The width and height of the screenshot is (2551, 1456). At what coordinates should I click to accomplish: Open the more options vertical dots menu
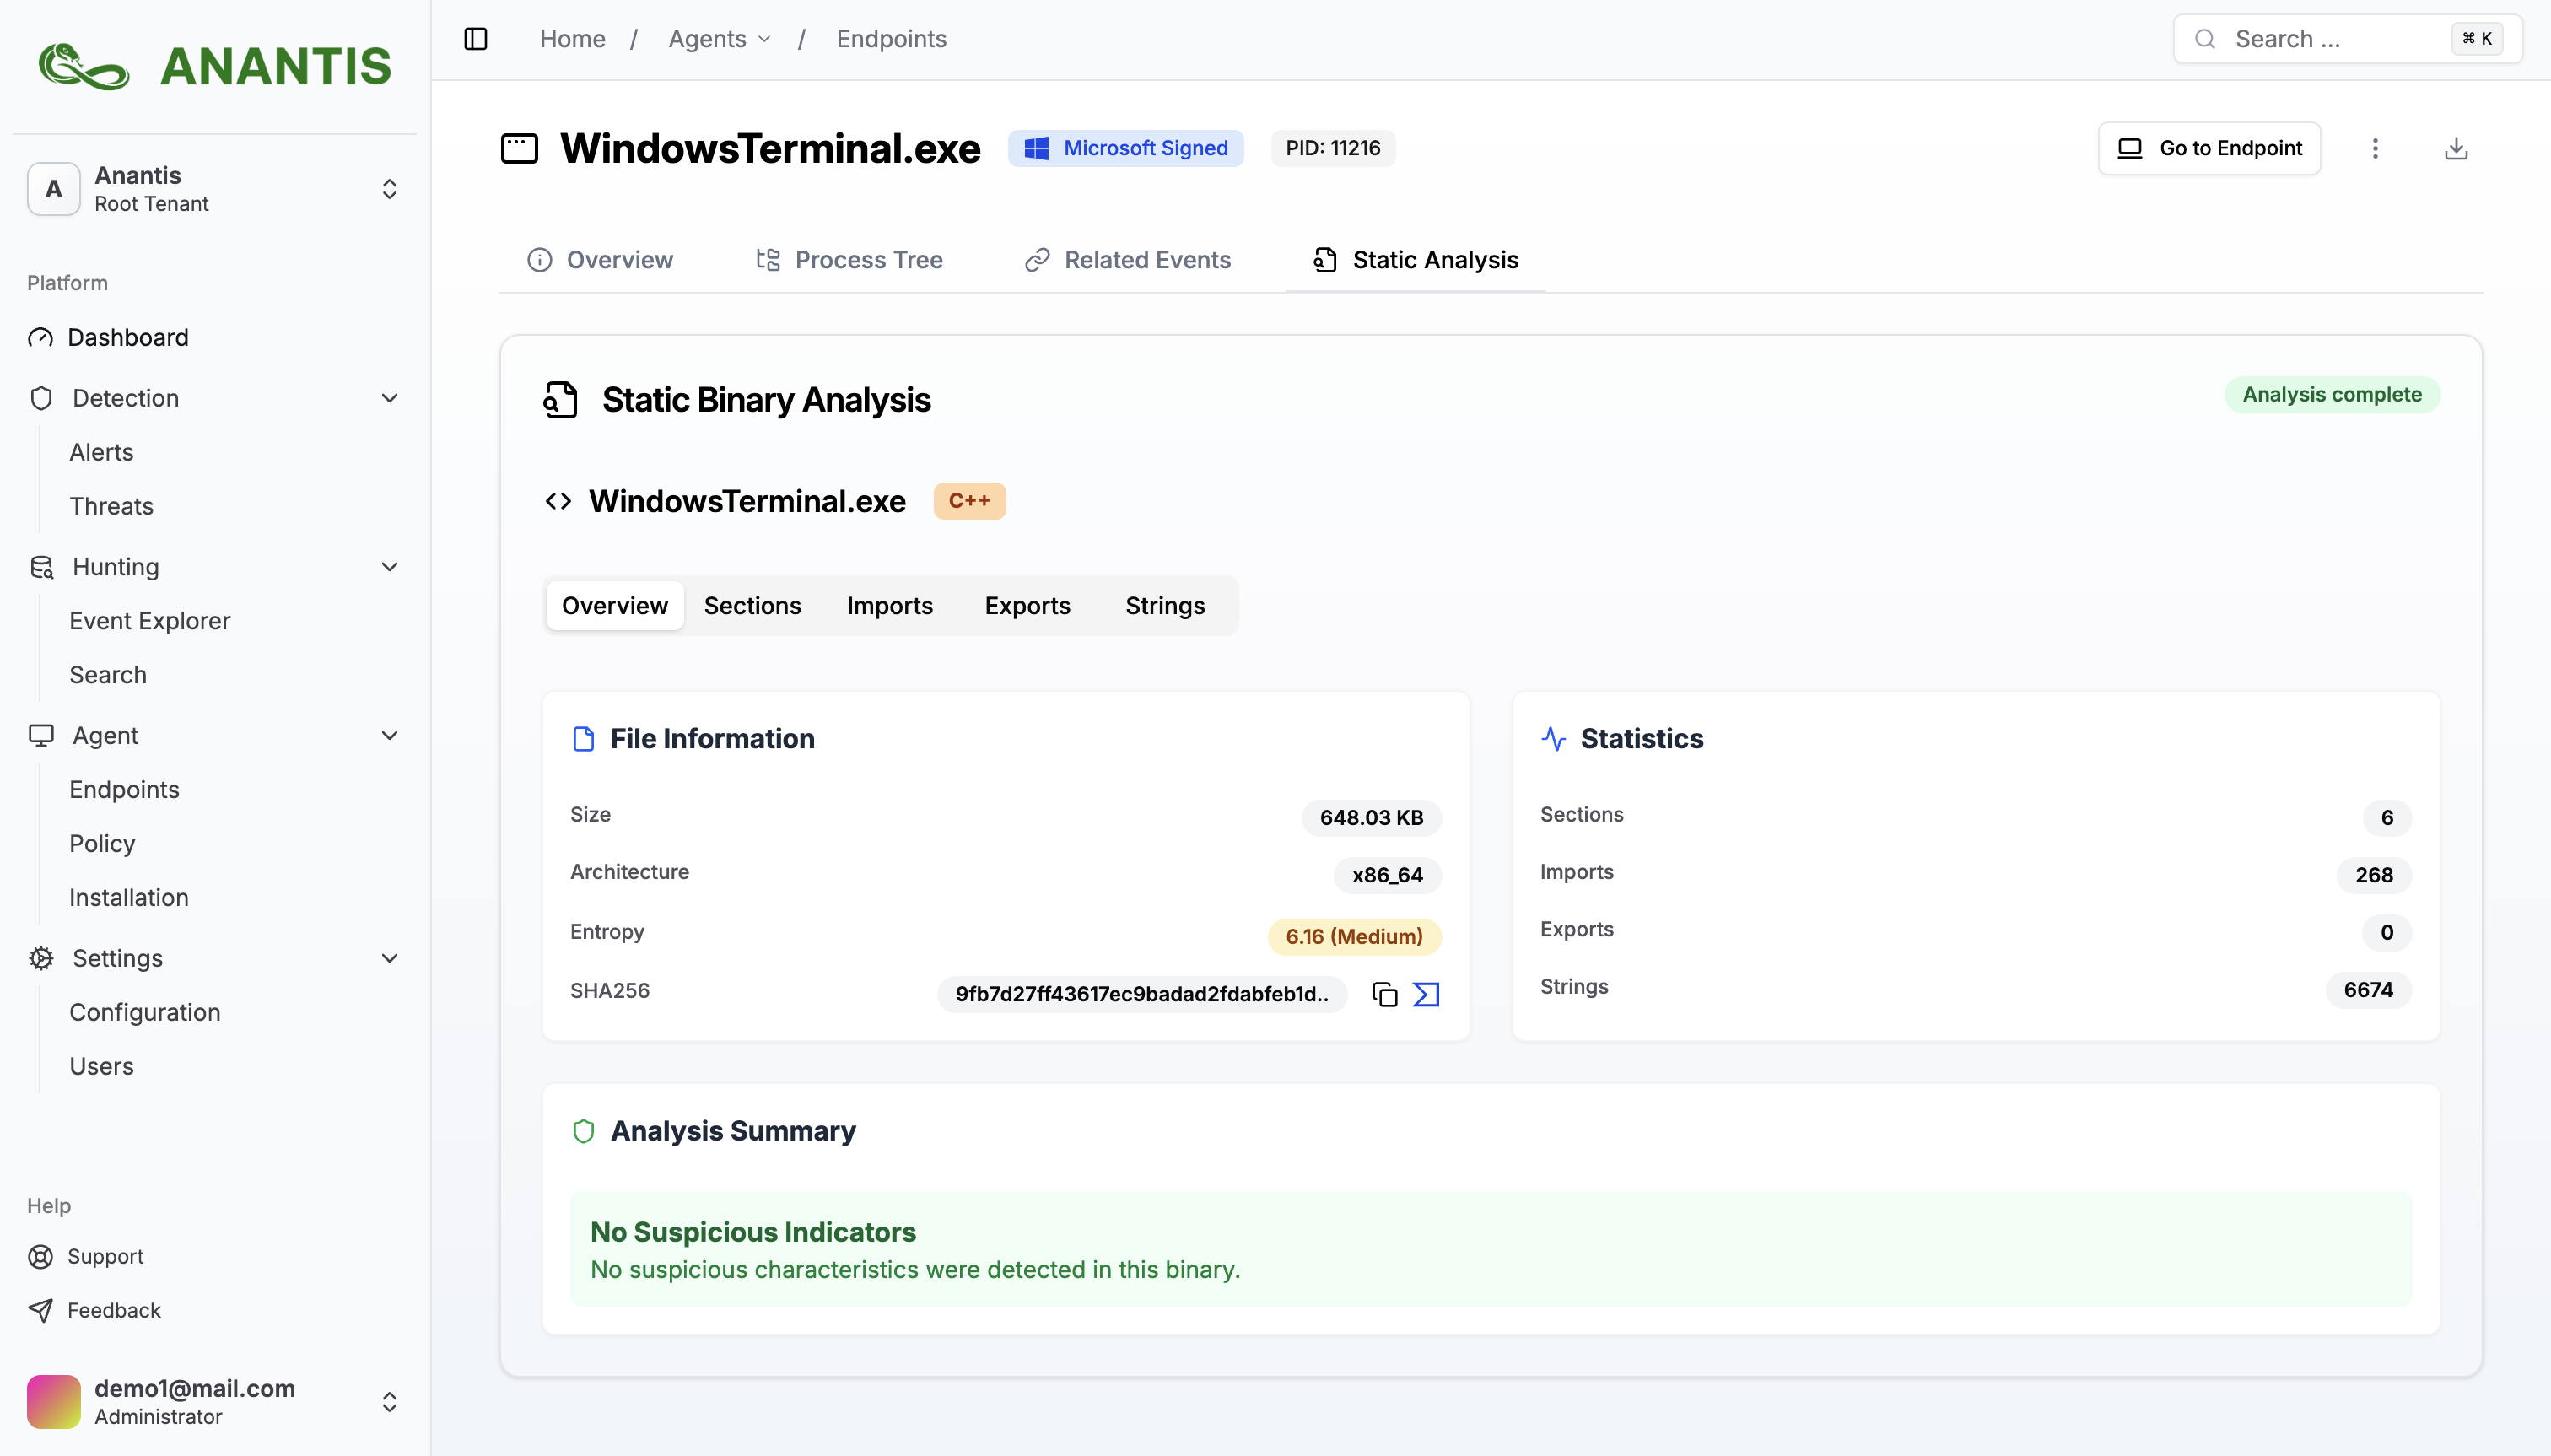(x=2375, y=148)
